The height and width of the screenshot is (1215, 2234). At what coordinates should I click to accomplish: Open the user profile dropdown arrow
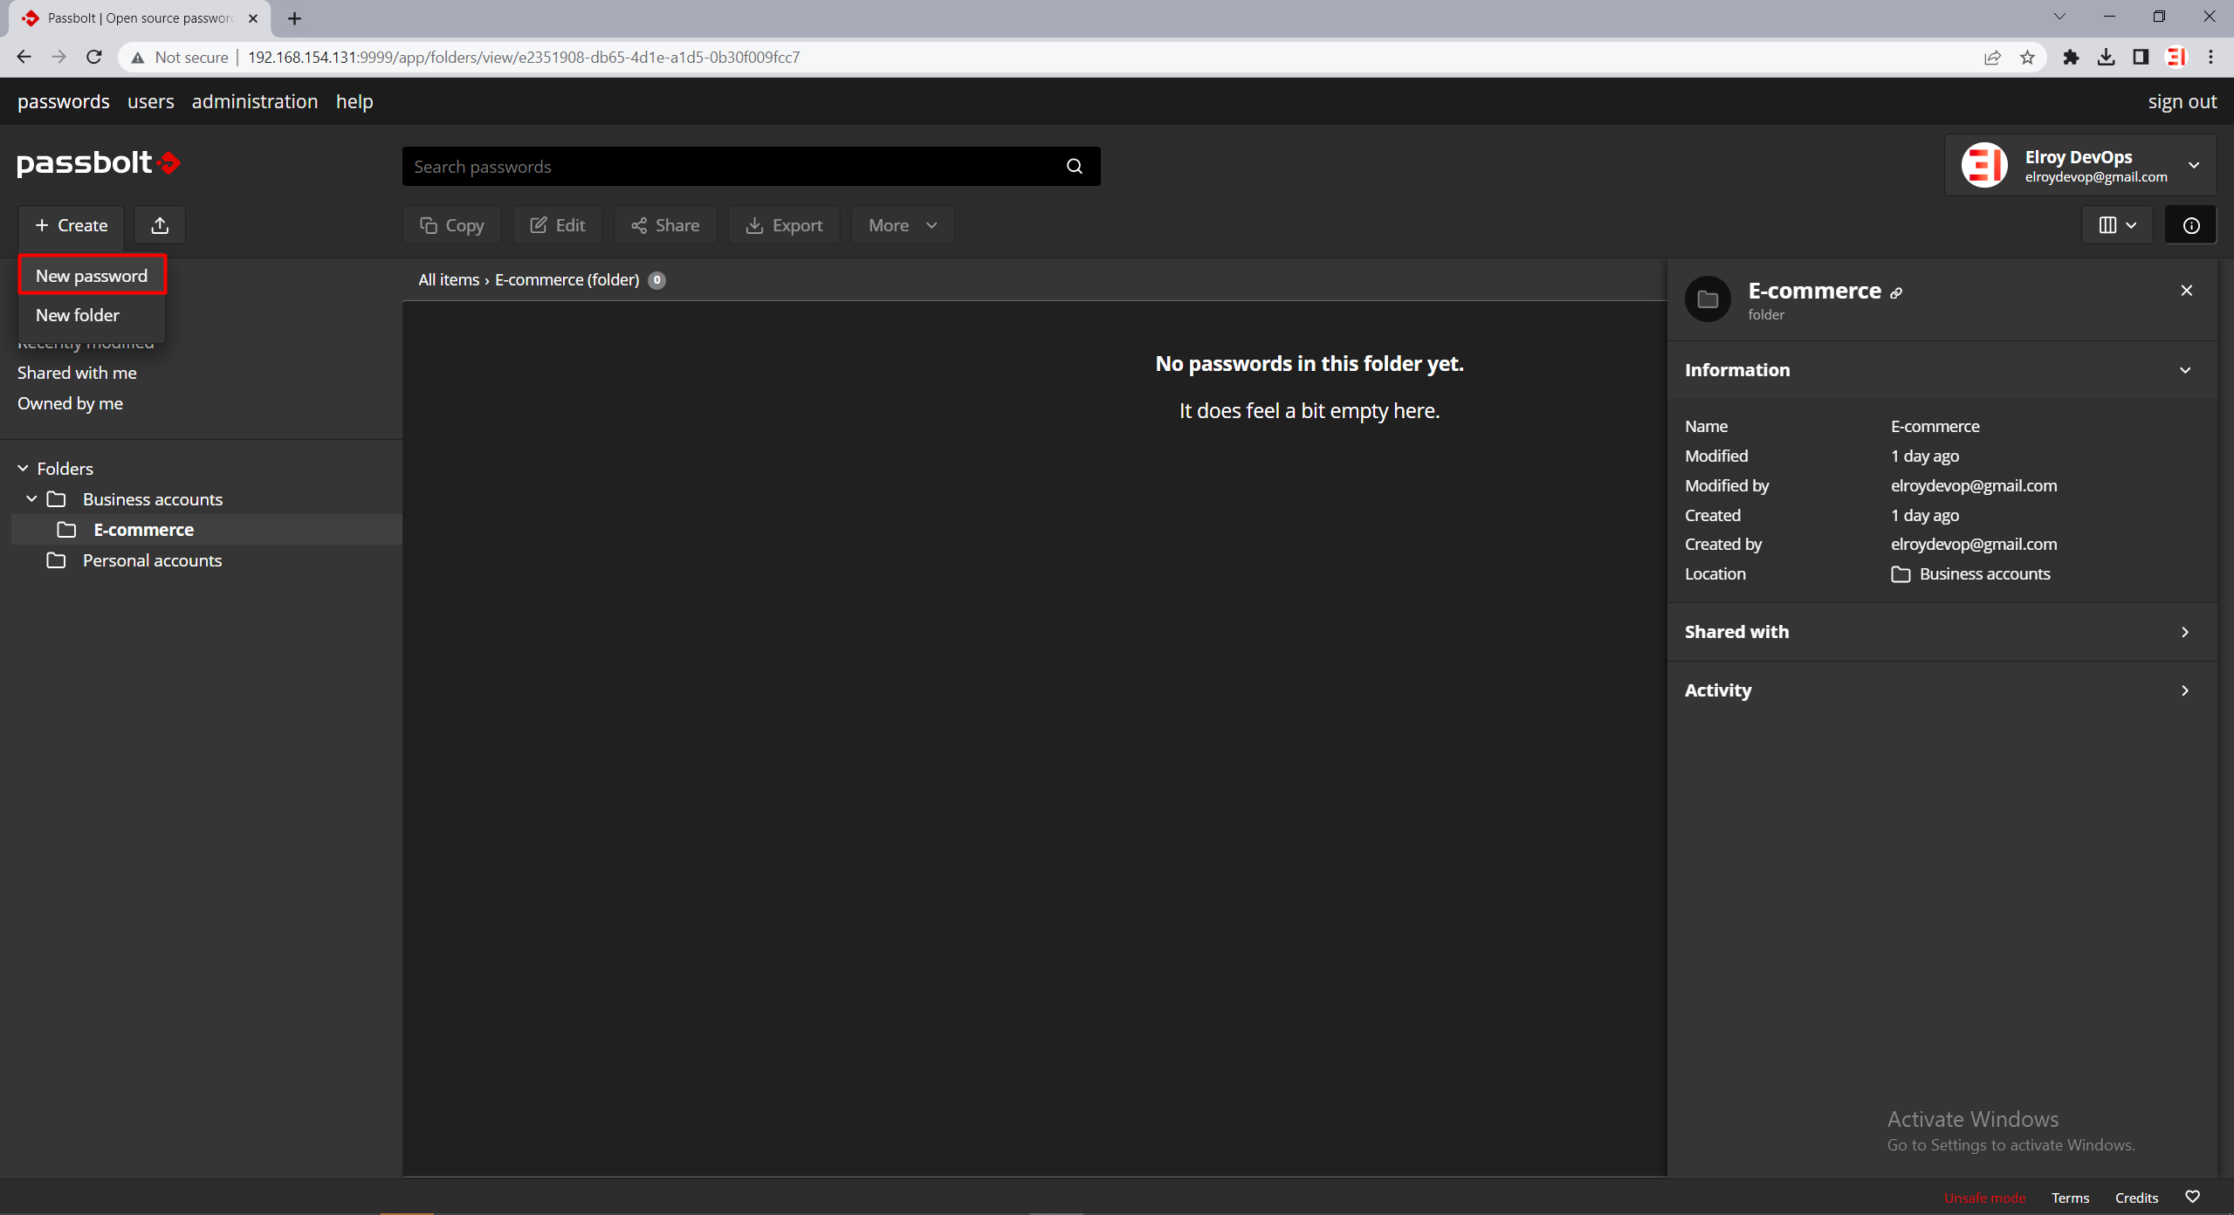pyautogui.click(x=2194, y=165)
